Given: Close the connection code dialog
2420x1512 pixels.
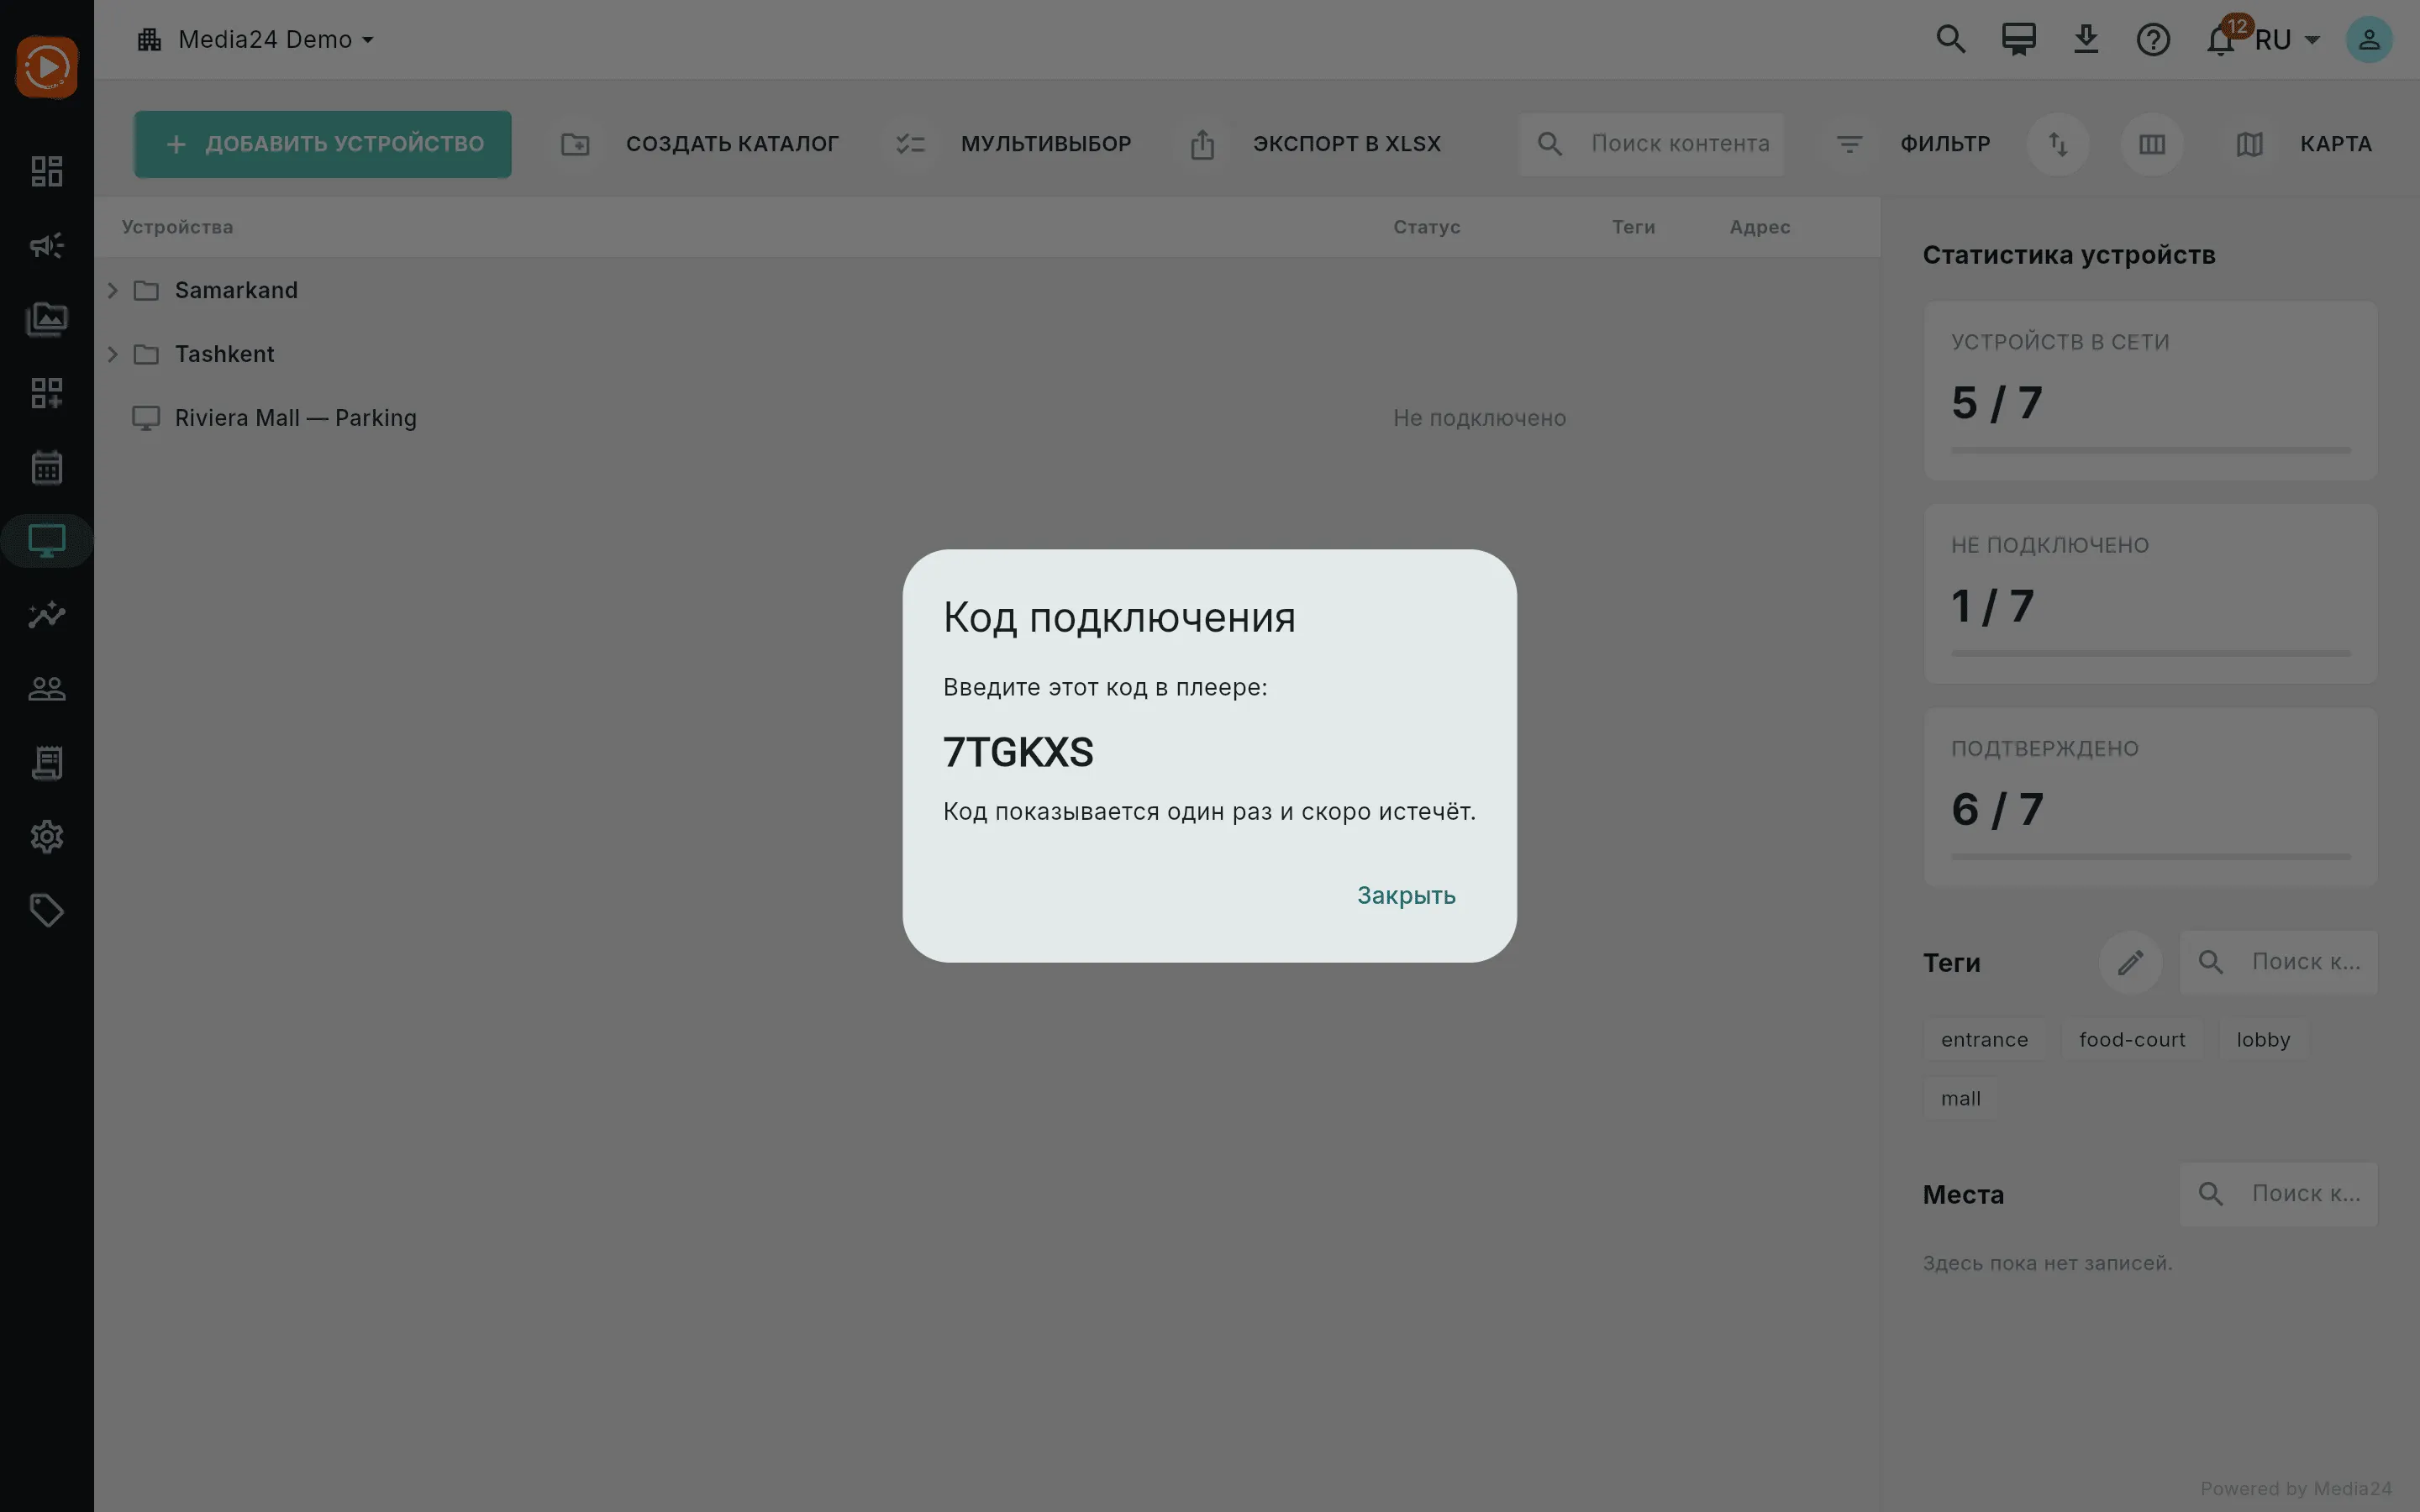Looking at the screenshot, I should [1405, 895].
